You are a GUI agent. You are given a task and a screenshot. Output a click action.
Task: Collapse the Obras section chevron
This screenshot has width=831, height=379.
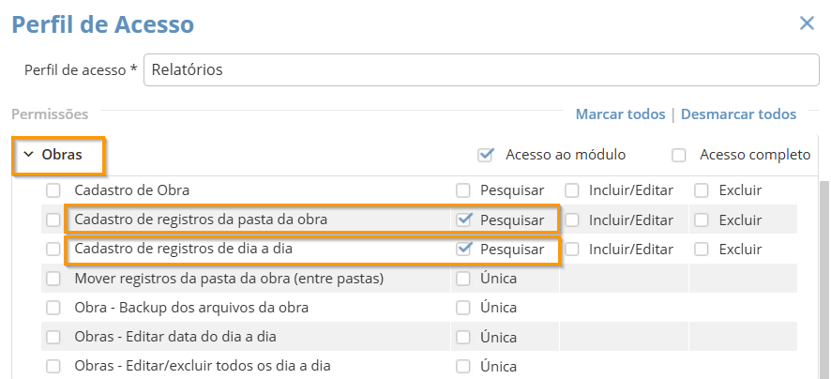pos(28,155)
